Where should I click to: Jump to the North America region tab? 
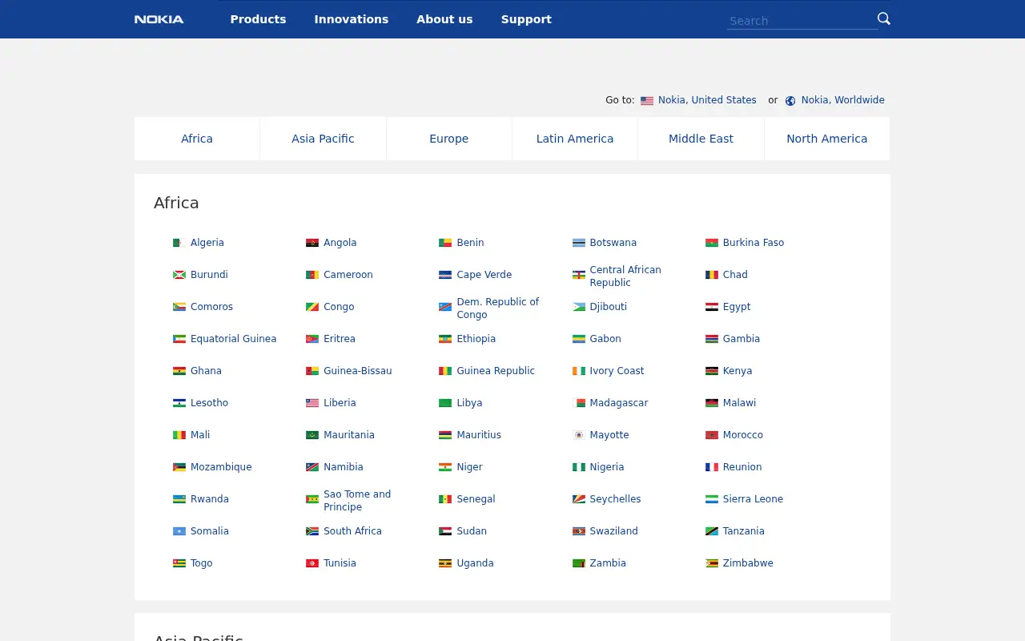pos(827,139)
